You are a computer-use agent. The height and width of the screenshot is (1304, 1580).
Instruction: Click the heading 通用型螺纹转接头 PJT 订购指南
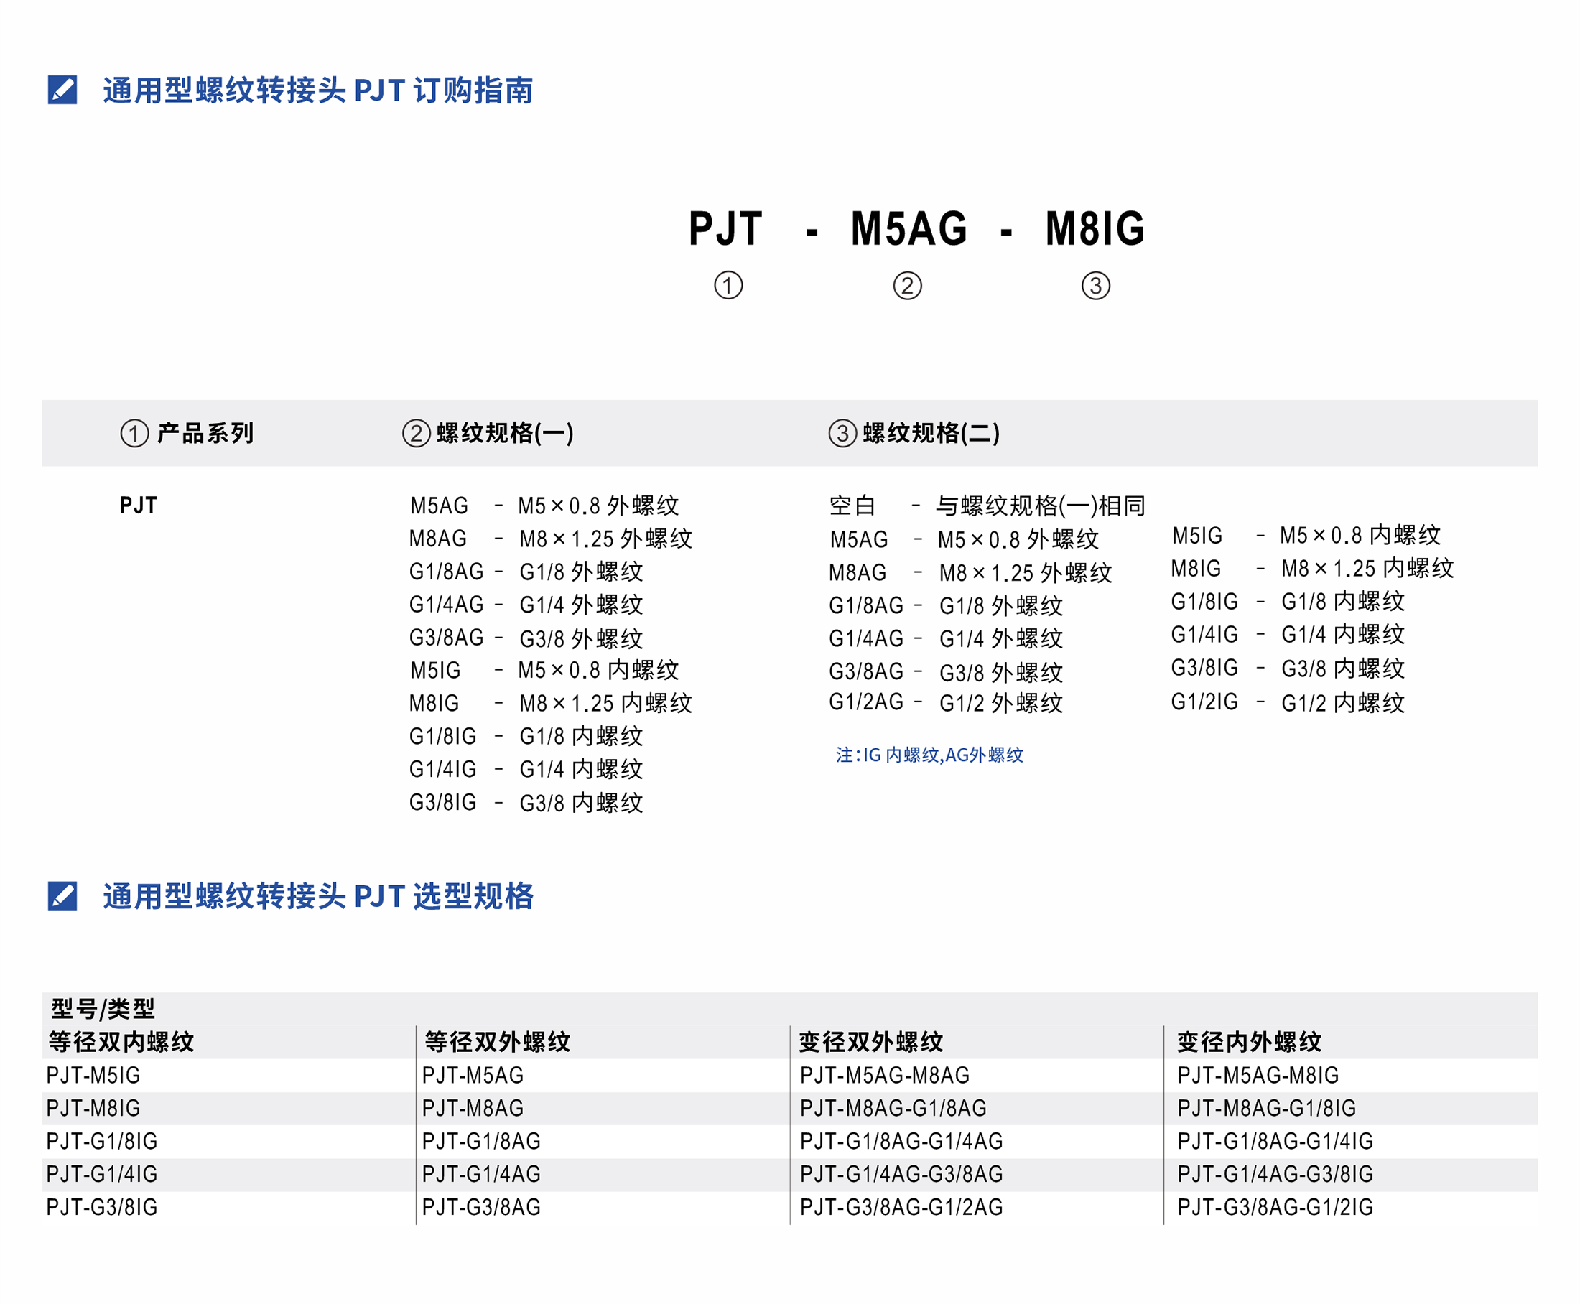318,90
